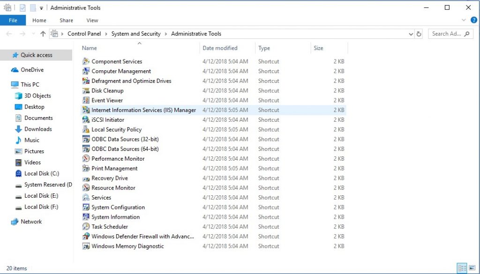The image size is (480, 274).
Task: Click the Print Management icon
Action: (86, 169)
